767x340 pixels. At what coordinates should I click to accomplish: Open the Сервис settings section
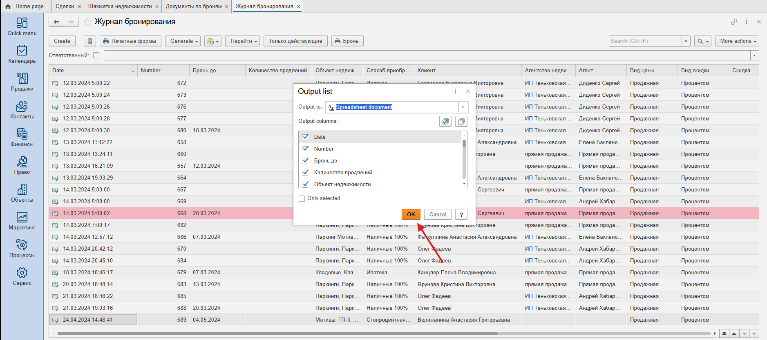(x=22, y=276)
